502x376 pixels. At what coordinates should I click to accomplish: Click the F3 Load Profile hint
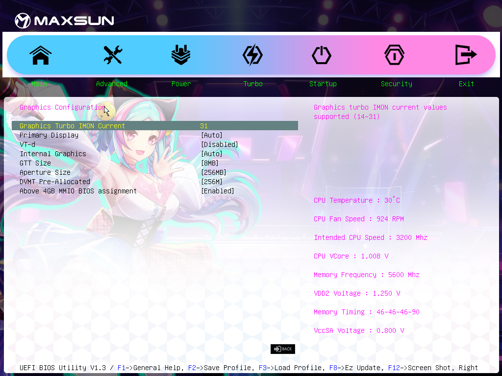[293, 368]
